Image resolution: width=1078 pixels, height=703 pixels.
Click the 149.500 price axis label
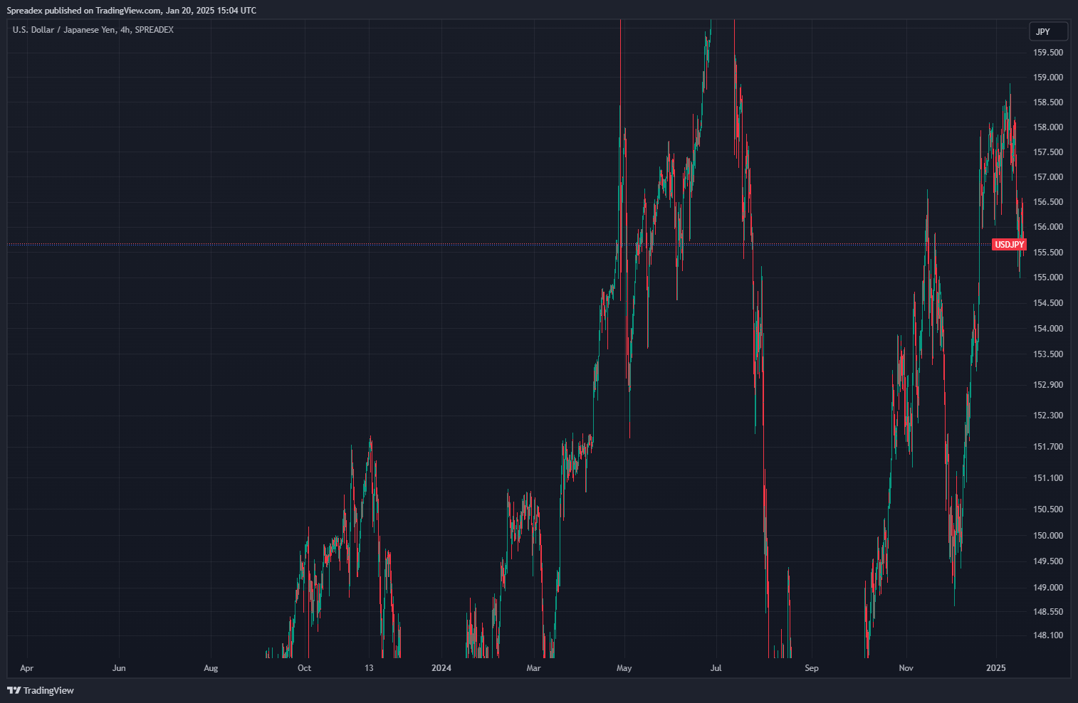(1048, 561)
